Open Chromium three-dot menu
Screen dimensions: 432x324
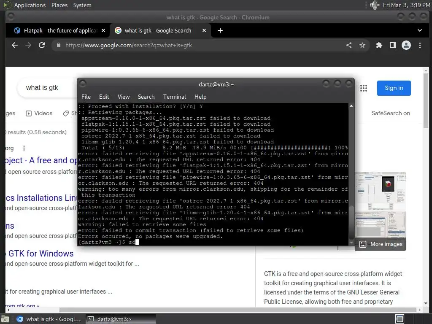click(x=420, y=45)
